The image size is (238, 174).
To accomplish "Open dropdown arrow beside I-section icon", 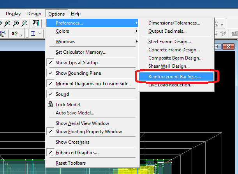I will (x=40, y=33).
